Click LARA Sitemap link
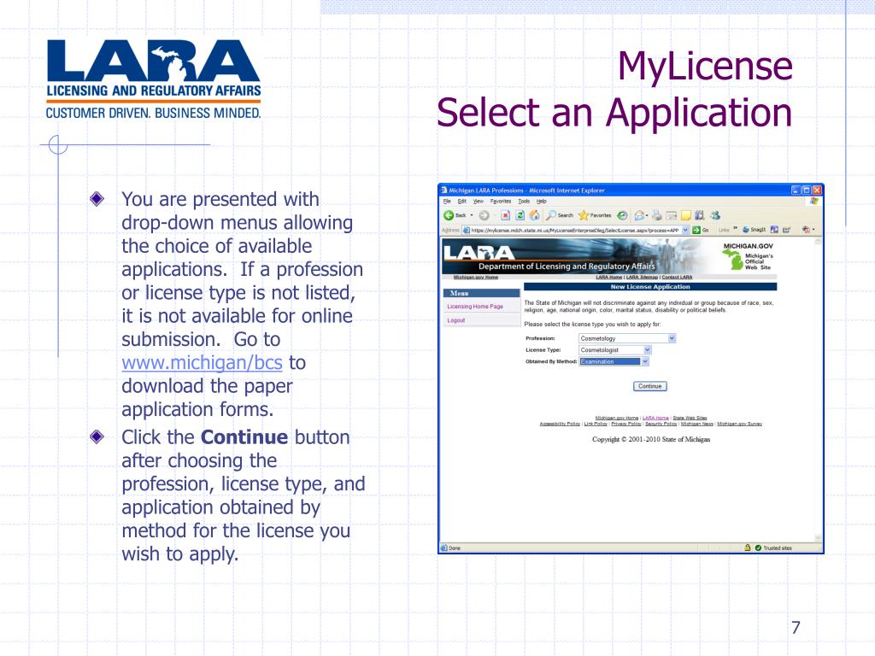This screenshot has height=656, width=875. tap(642, 278)
